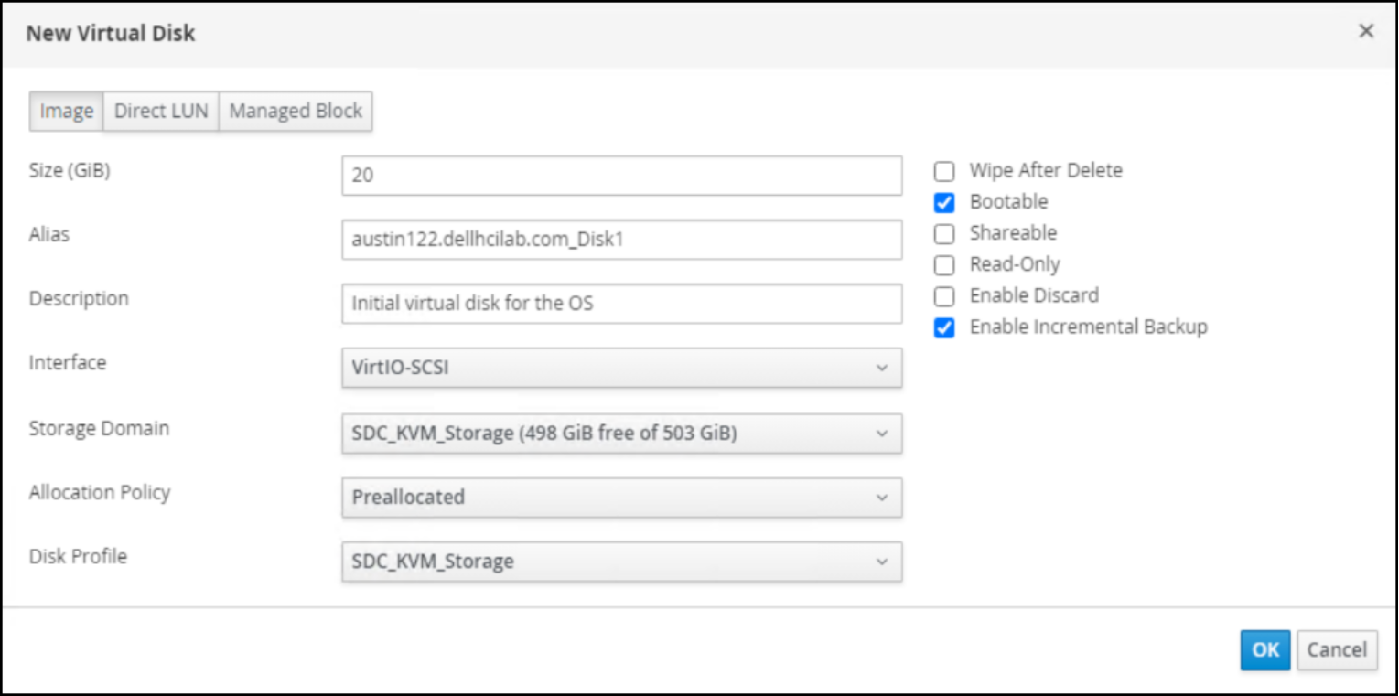Open the Disk Profile dropdown
1399x696 pixels.
pos(622,562)
